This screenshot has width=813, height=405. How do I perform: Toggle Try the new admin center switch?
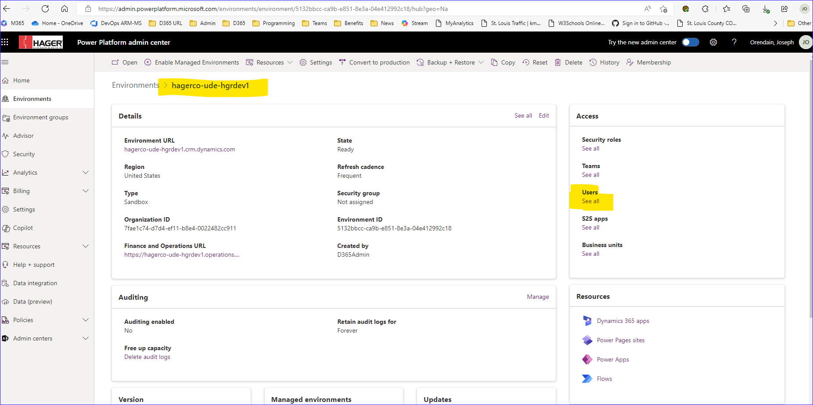tap(691, 42)
